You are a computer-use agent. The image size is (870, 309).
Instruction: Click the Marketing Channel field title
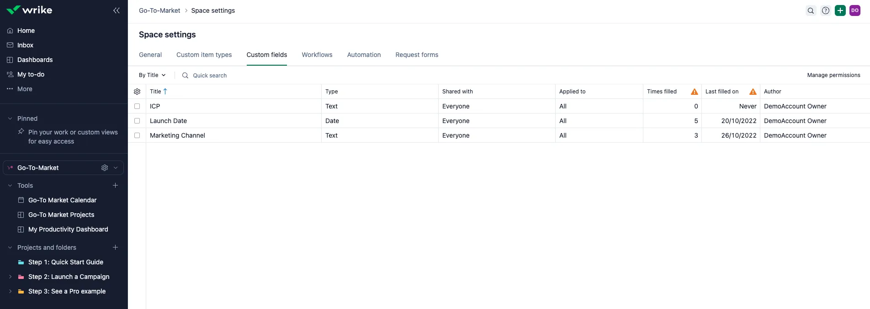(177, 135)
